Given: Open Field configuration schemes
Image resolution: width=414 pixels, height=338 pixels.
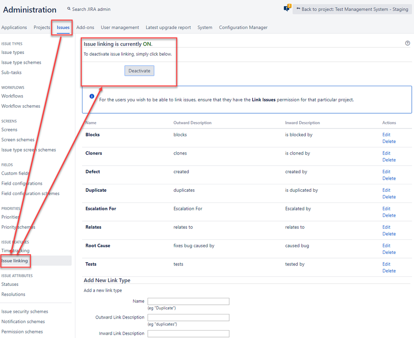Looking at the screenshot, I should click(x=30, y=193).
